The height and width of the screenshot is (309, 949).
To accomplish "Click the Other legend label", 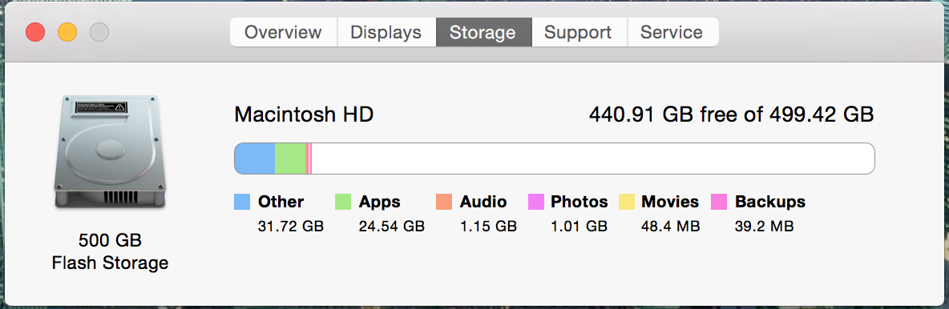I will 281,202.
